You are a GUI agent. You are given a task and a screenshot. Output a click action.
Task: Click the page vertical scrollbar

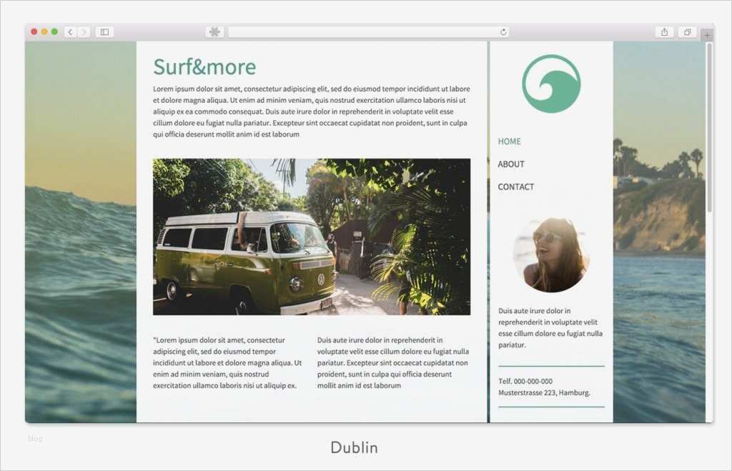pyautogui.click(x=710, y=127)
